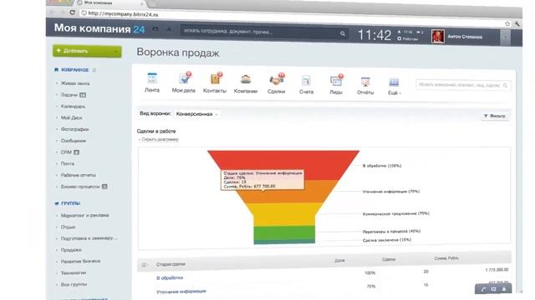Open Рабочие отчеты in sidebar
This screenshot has height=300, width=535.
[78, 175]
